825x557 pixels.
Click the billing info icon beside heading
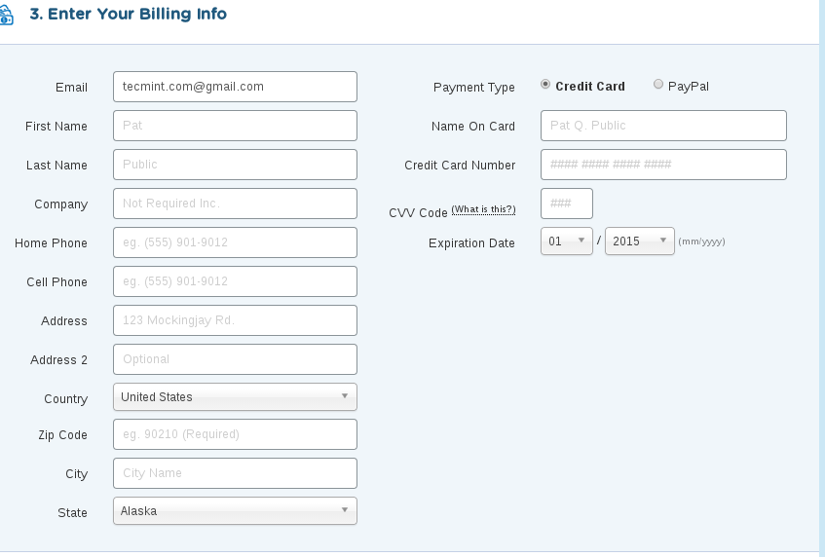click(x=6, y=16)
